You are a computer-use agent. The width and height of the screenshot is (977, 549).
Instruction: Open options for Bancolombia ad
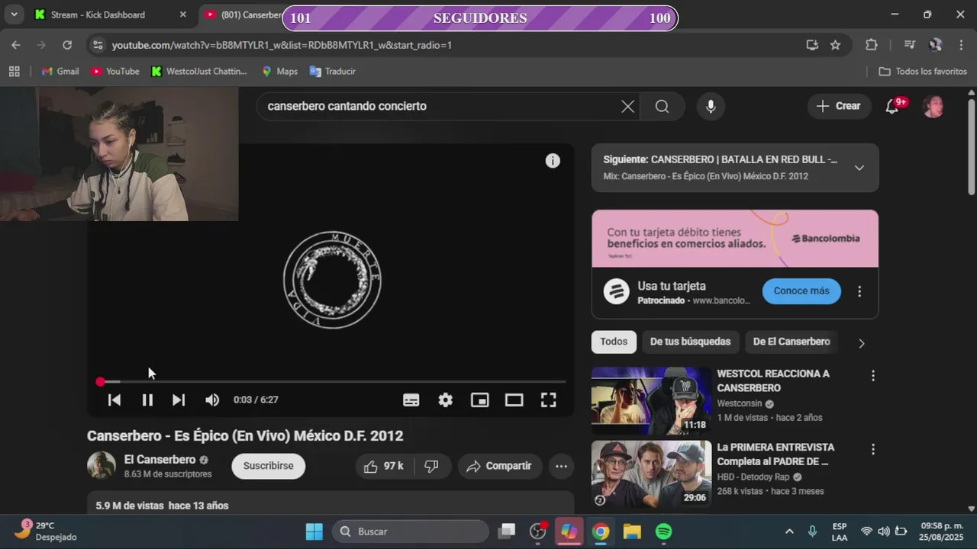[x=859, y=291]
